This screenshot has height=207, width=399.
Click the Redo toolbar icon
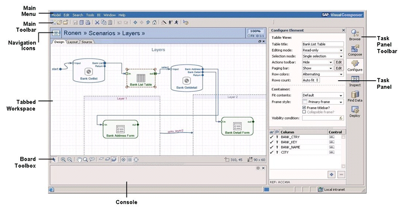[126, 23]
